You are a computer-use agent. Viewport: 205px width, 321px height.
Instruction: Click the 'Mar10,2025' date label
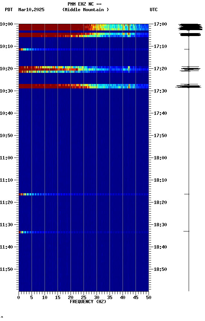click(x=31, y=10)
